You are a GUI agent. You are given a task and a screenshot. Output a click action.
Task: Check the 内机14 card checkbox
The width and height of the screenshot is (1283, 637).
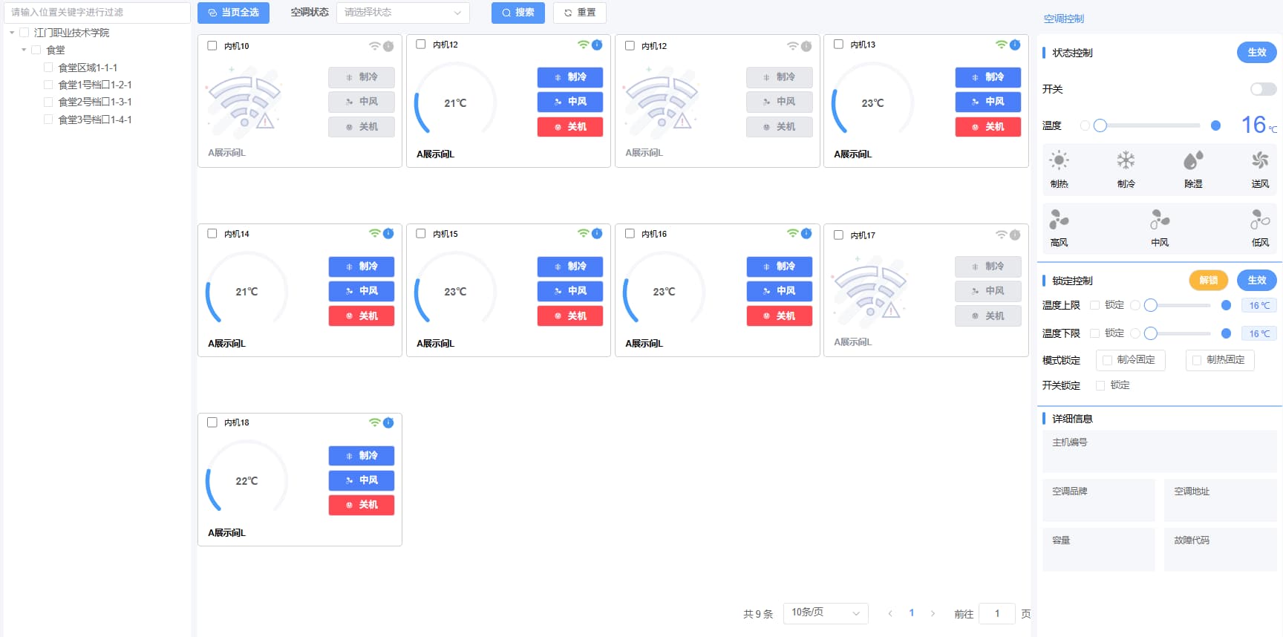pyautogui.click(x=212, y=233)
